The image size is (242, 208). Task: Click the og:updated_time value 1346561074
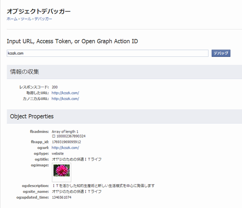[x=62, y=197]
